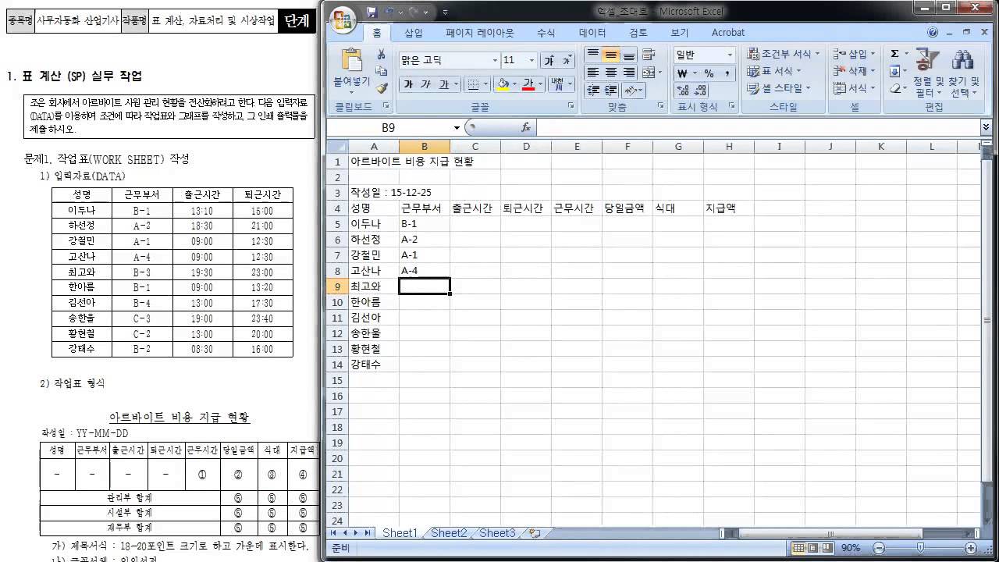Open the font size 11 dropdown

click(531, 60)
